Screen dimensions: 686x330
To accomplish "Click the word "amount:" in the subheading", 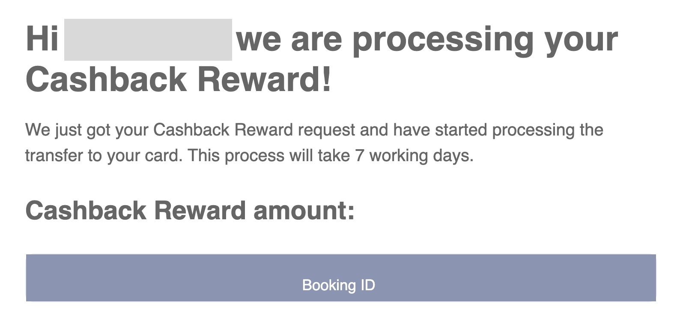I will point(304,210).
